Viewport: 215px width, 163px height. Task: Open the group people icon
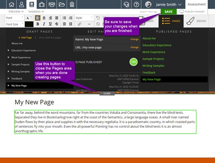point(52,4)
